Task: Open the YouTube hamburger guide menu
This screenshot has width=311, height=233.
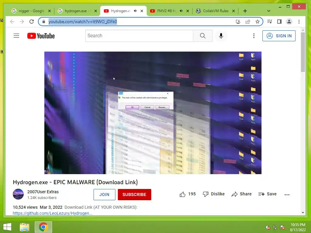Action: [x=16, y=36]
